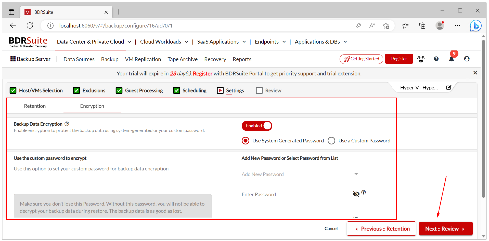This screenshot has width=489, height=241.
Task: Activate the Read aloud icon
Action: coord(372,25)
